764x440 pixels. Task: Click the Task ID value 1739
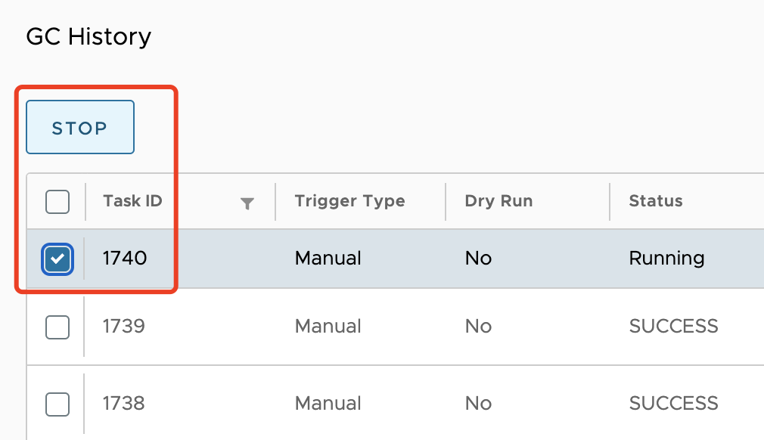123,326
